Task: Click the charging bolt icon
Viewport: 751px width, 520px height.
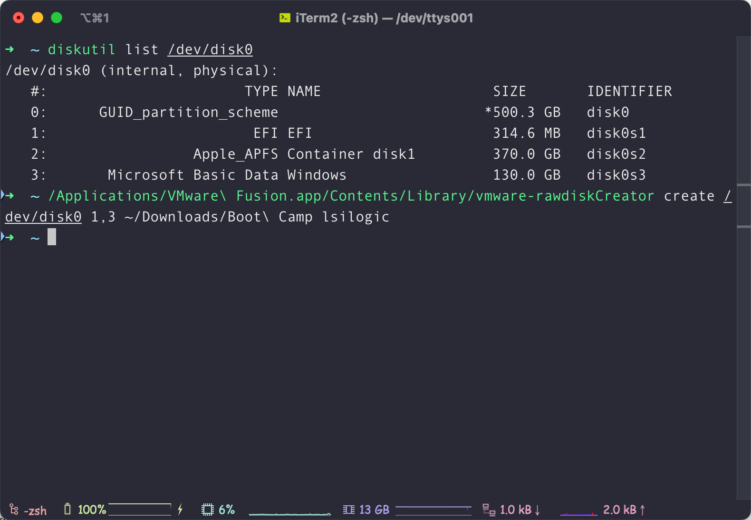Action: [x=180, y=510]
